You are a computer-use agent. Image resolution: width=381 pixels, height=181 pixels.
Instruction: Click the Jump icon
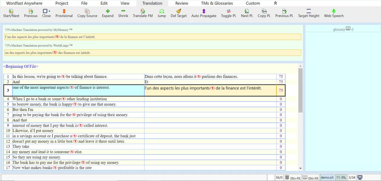pyautogui.click(x=162, y=11)
